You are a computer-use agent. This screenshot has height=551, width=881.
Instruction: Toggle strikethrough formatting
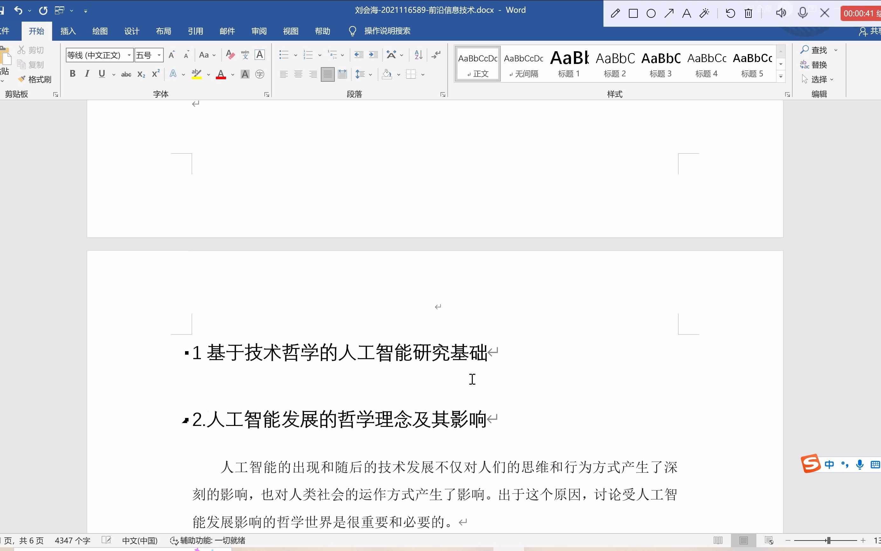click(x=126, y=74)
